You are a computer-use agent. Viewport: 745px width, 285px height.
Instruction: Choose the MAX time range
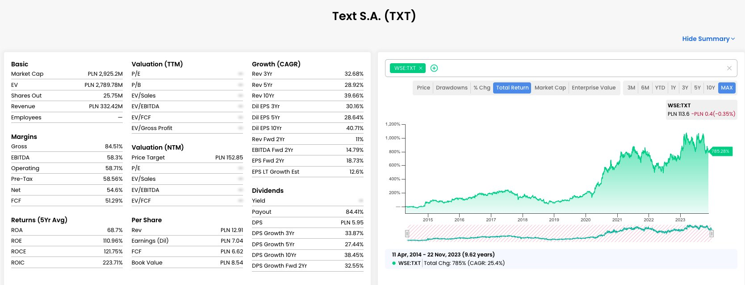click(727, 88)
